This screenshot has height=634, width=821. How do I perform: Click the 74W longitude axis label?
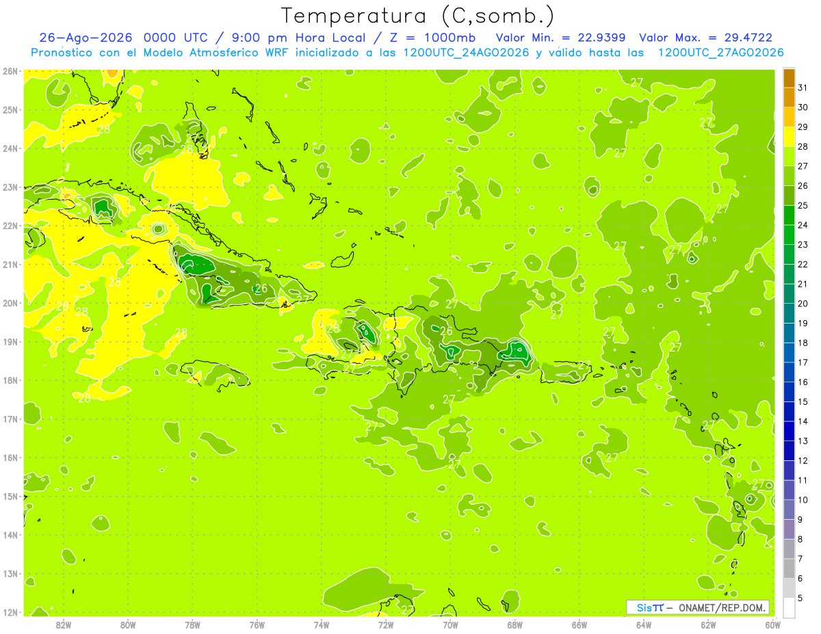coord(322,624)
